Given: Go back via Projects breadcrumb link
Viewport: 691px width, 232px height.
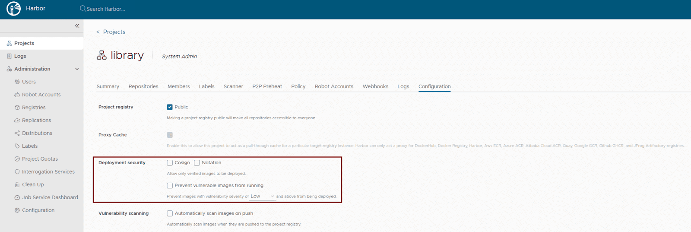Looking at the screenshot, I should (x=114, y=32).
